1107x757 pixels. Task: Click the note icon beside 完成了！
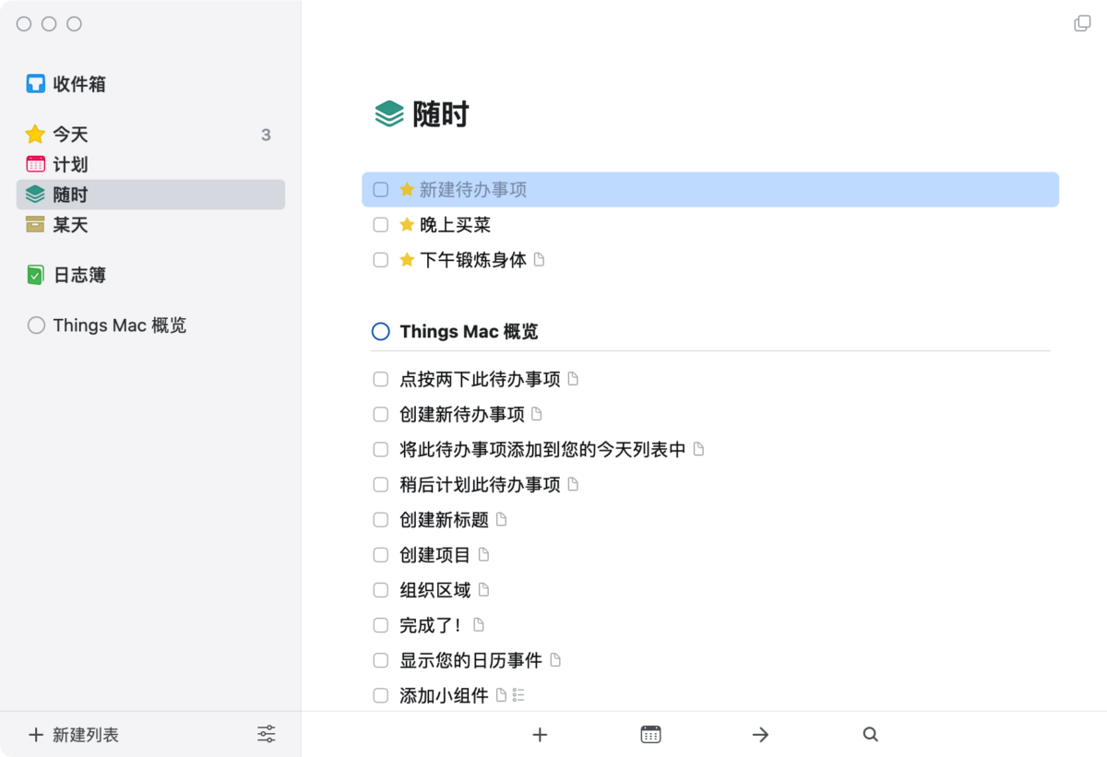[479, 625]
